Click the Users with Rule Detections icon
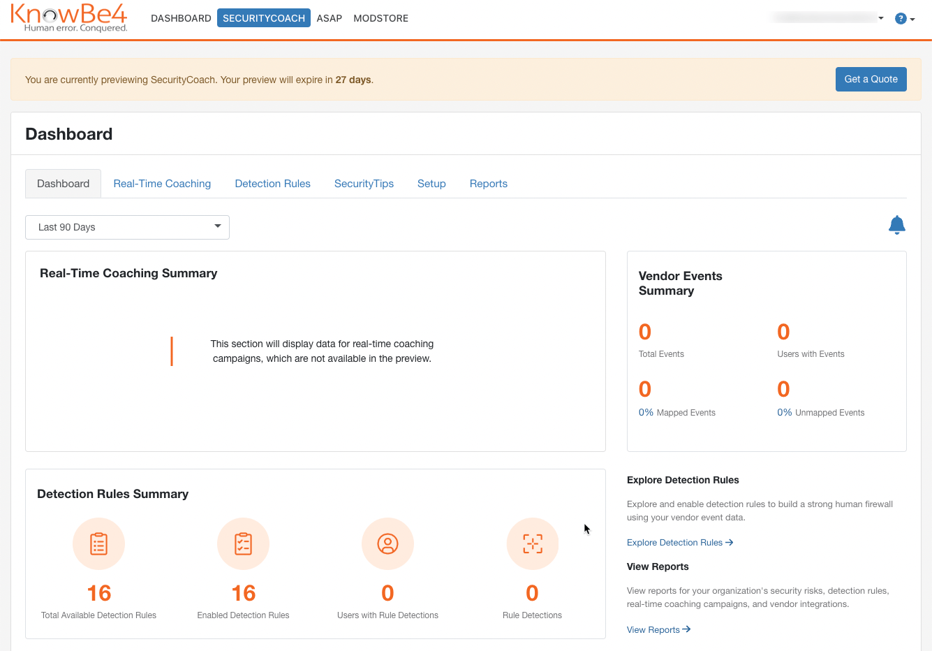Viewport: 932px width, 651px height. 388,544
